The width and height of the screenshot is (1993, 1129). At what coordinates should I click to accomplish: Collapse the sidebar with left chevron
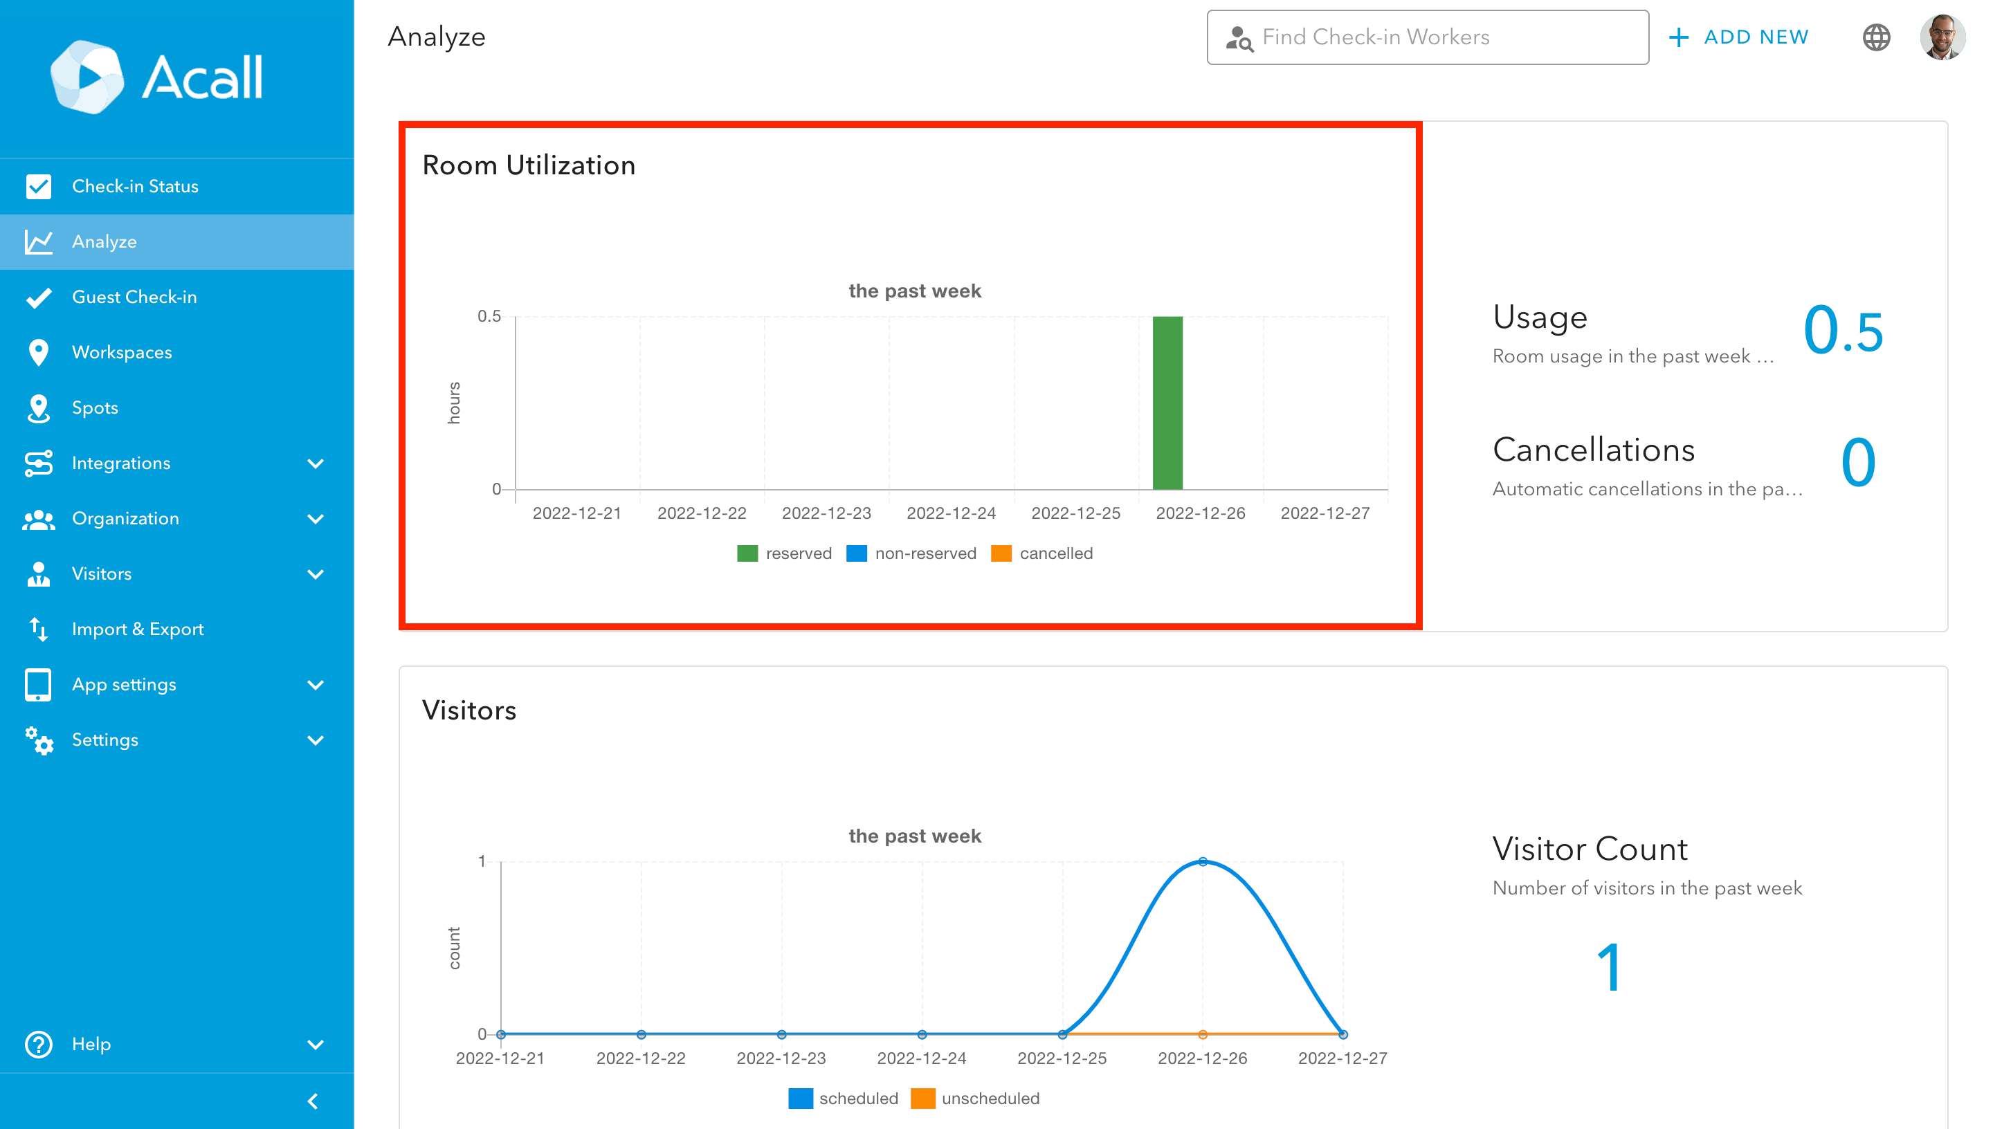tap(313, 1101)
